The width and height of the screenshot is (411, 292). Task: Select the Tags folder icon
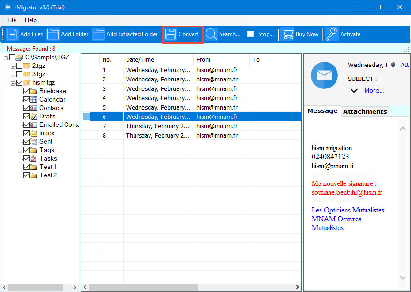point(33,150)
